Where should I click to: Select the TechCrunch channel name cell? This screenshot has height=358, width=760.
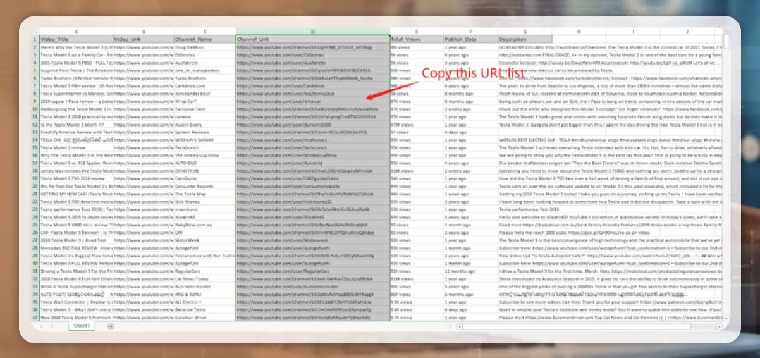pyautogui.click(x=205, y=148)
